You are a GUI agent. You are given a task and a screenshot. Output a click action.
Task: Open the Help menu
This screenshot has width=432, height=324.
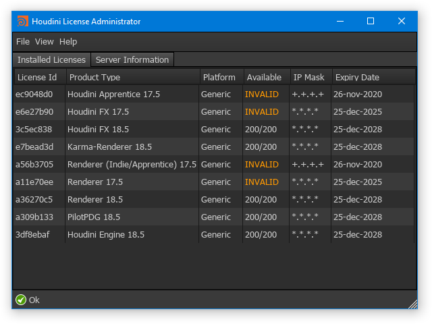point(68,42)
